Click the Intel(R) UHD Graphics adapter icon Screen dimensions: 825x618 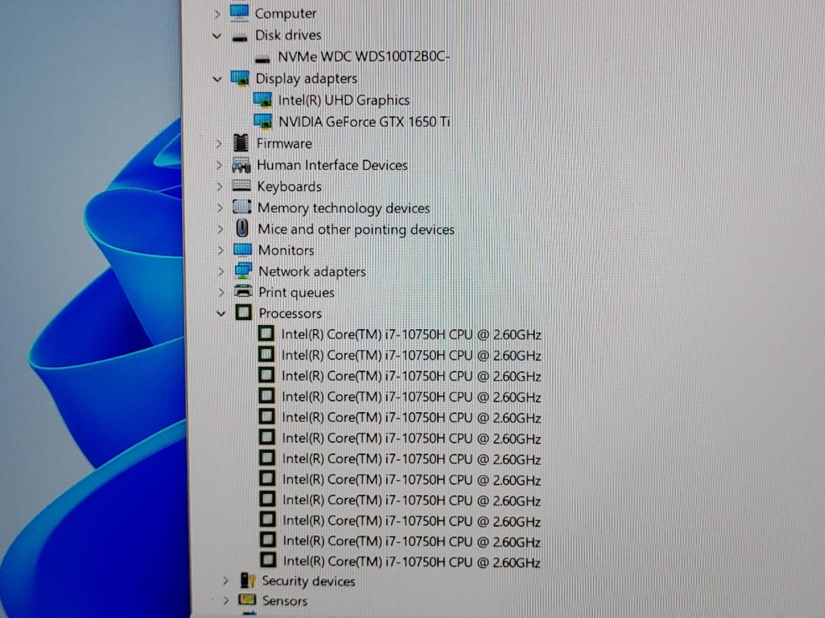click(262, 100)
